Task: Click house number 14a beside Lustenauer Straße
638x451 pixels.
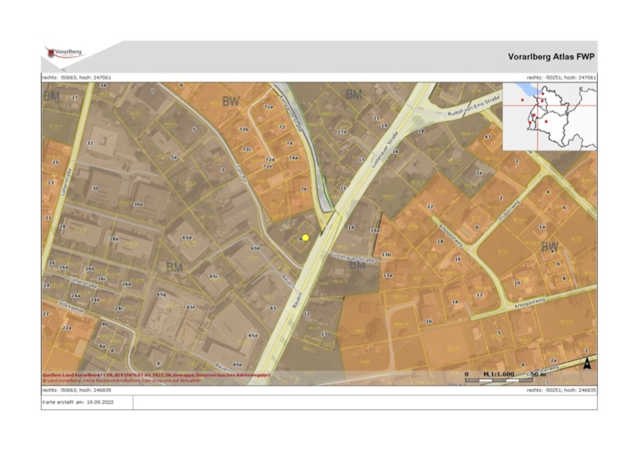Action: [x=375, y=231]
